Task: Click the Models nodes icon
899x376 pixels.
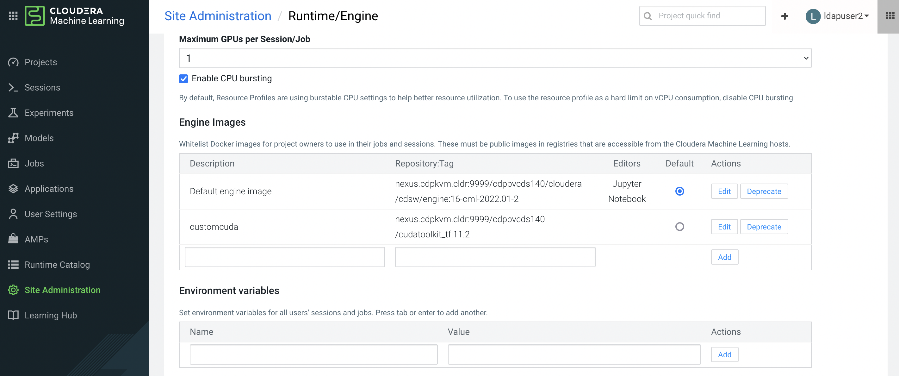Action: click(13, 138)
